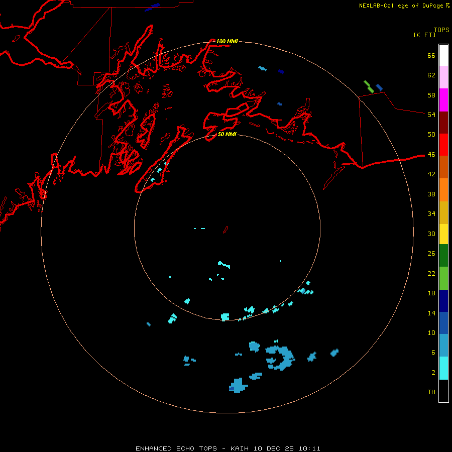Image resolution: width=452 pixels, height=452 pixels.
Task: Click the legend value "10"
Action: pos(431,332)
